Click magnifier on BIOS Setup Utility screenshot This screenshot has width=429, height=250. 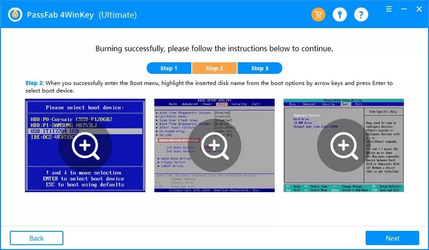(x=215, y=146)
